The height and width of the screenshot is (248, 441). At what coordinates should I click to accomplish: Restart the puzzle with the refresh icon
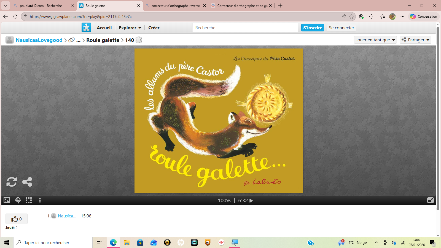pos(12,182)
